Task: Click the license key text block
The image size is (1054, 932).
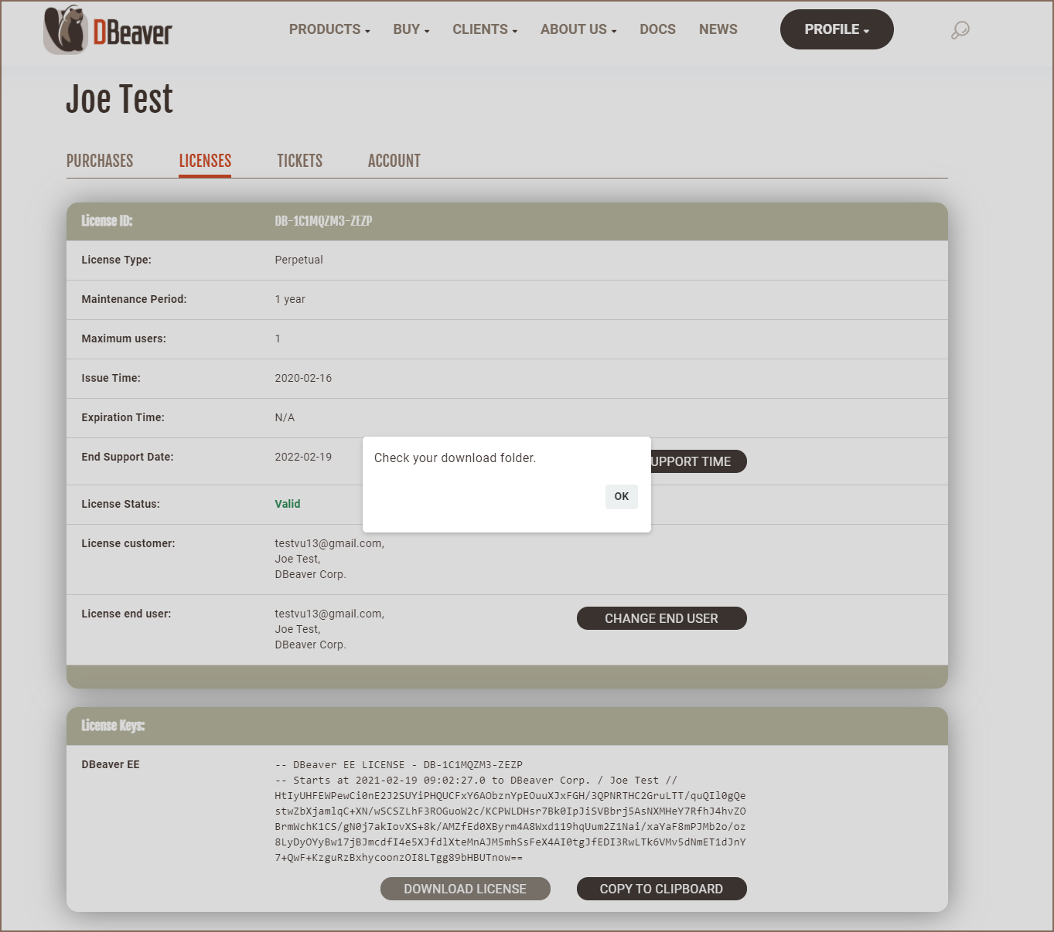Action: [x=510, y=811]
